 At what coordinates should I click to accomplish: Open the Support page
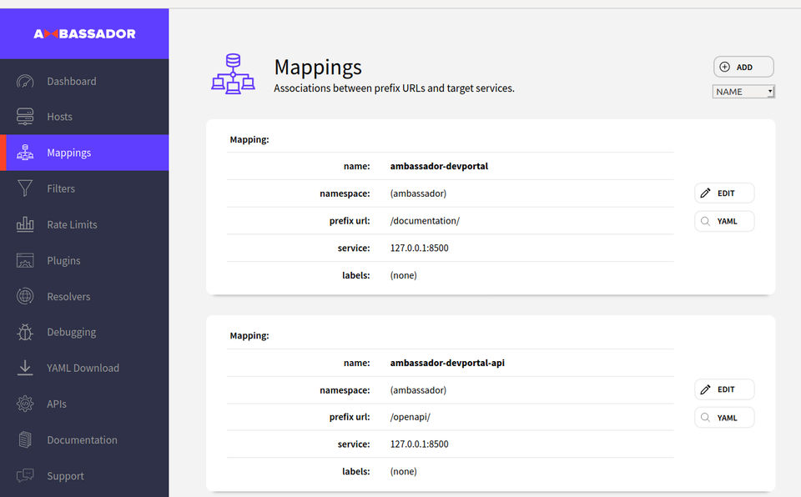pos(84,475)
